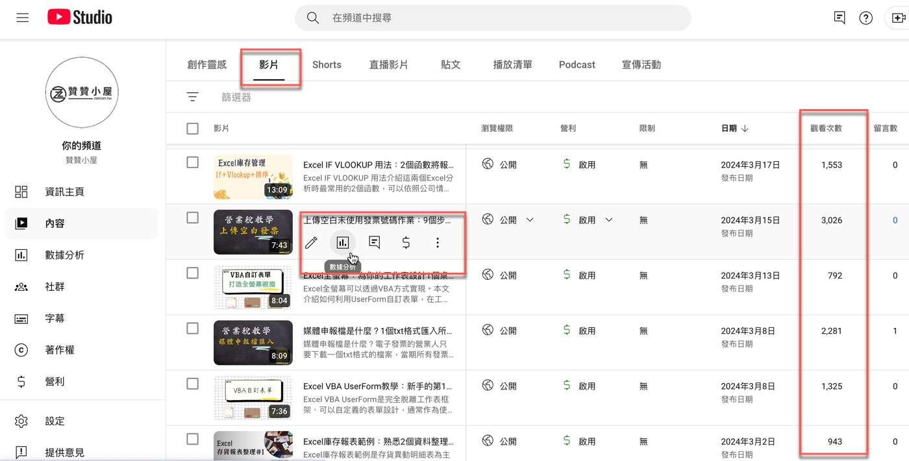Click the 你的頻道 channel label
Viewport: 909px width, 461px height.
pyautogui.click(x=82, y=145)
